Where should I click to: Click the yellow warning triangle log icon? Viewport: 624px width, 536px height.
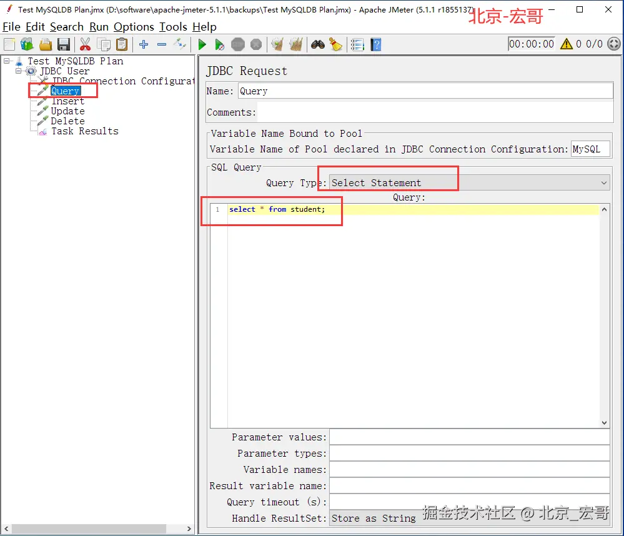(x=567, y=44)
